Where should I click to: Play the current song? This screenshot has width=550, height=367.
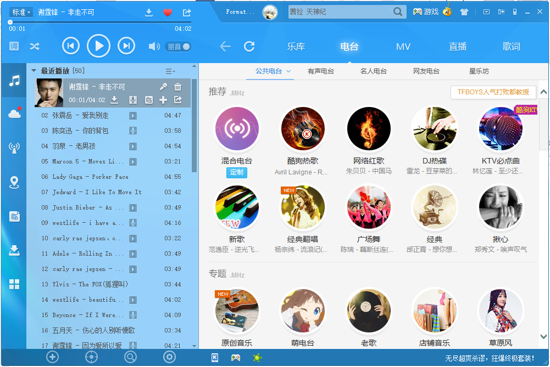tap(98, 46)
